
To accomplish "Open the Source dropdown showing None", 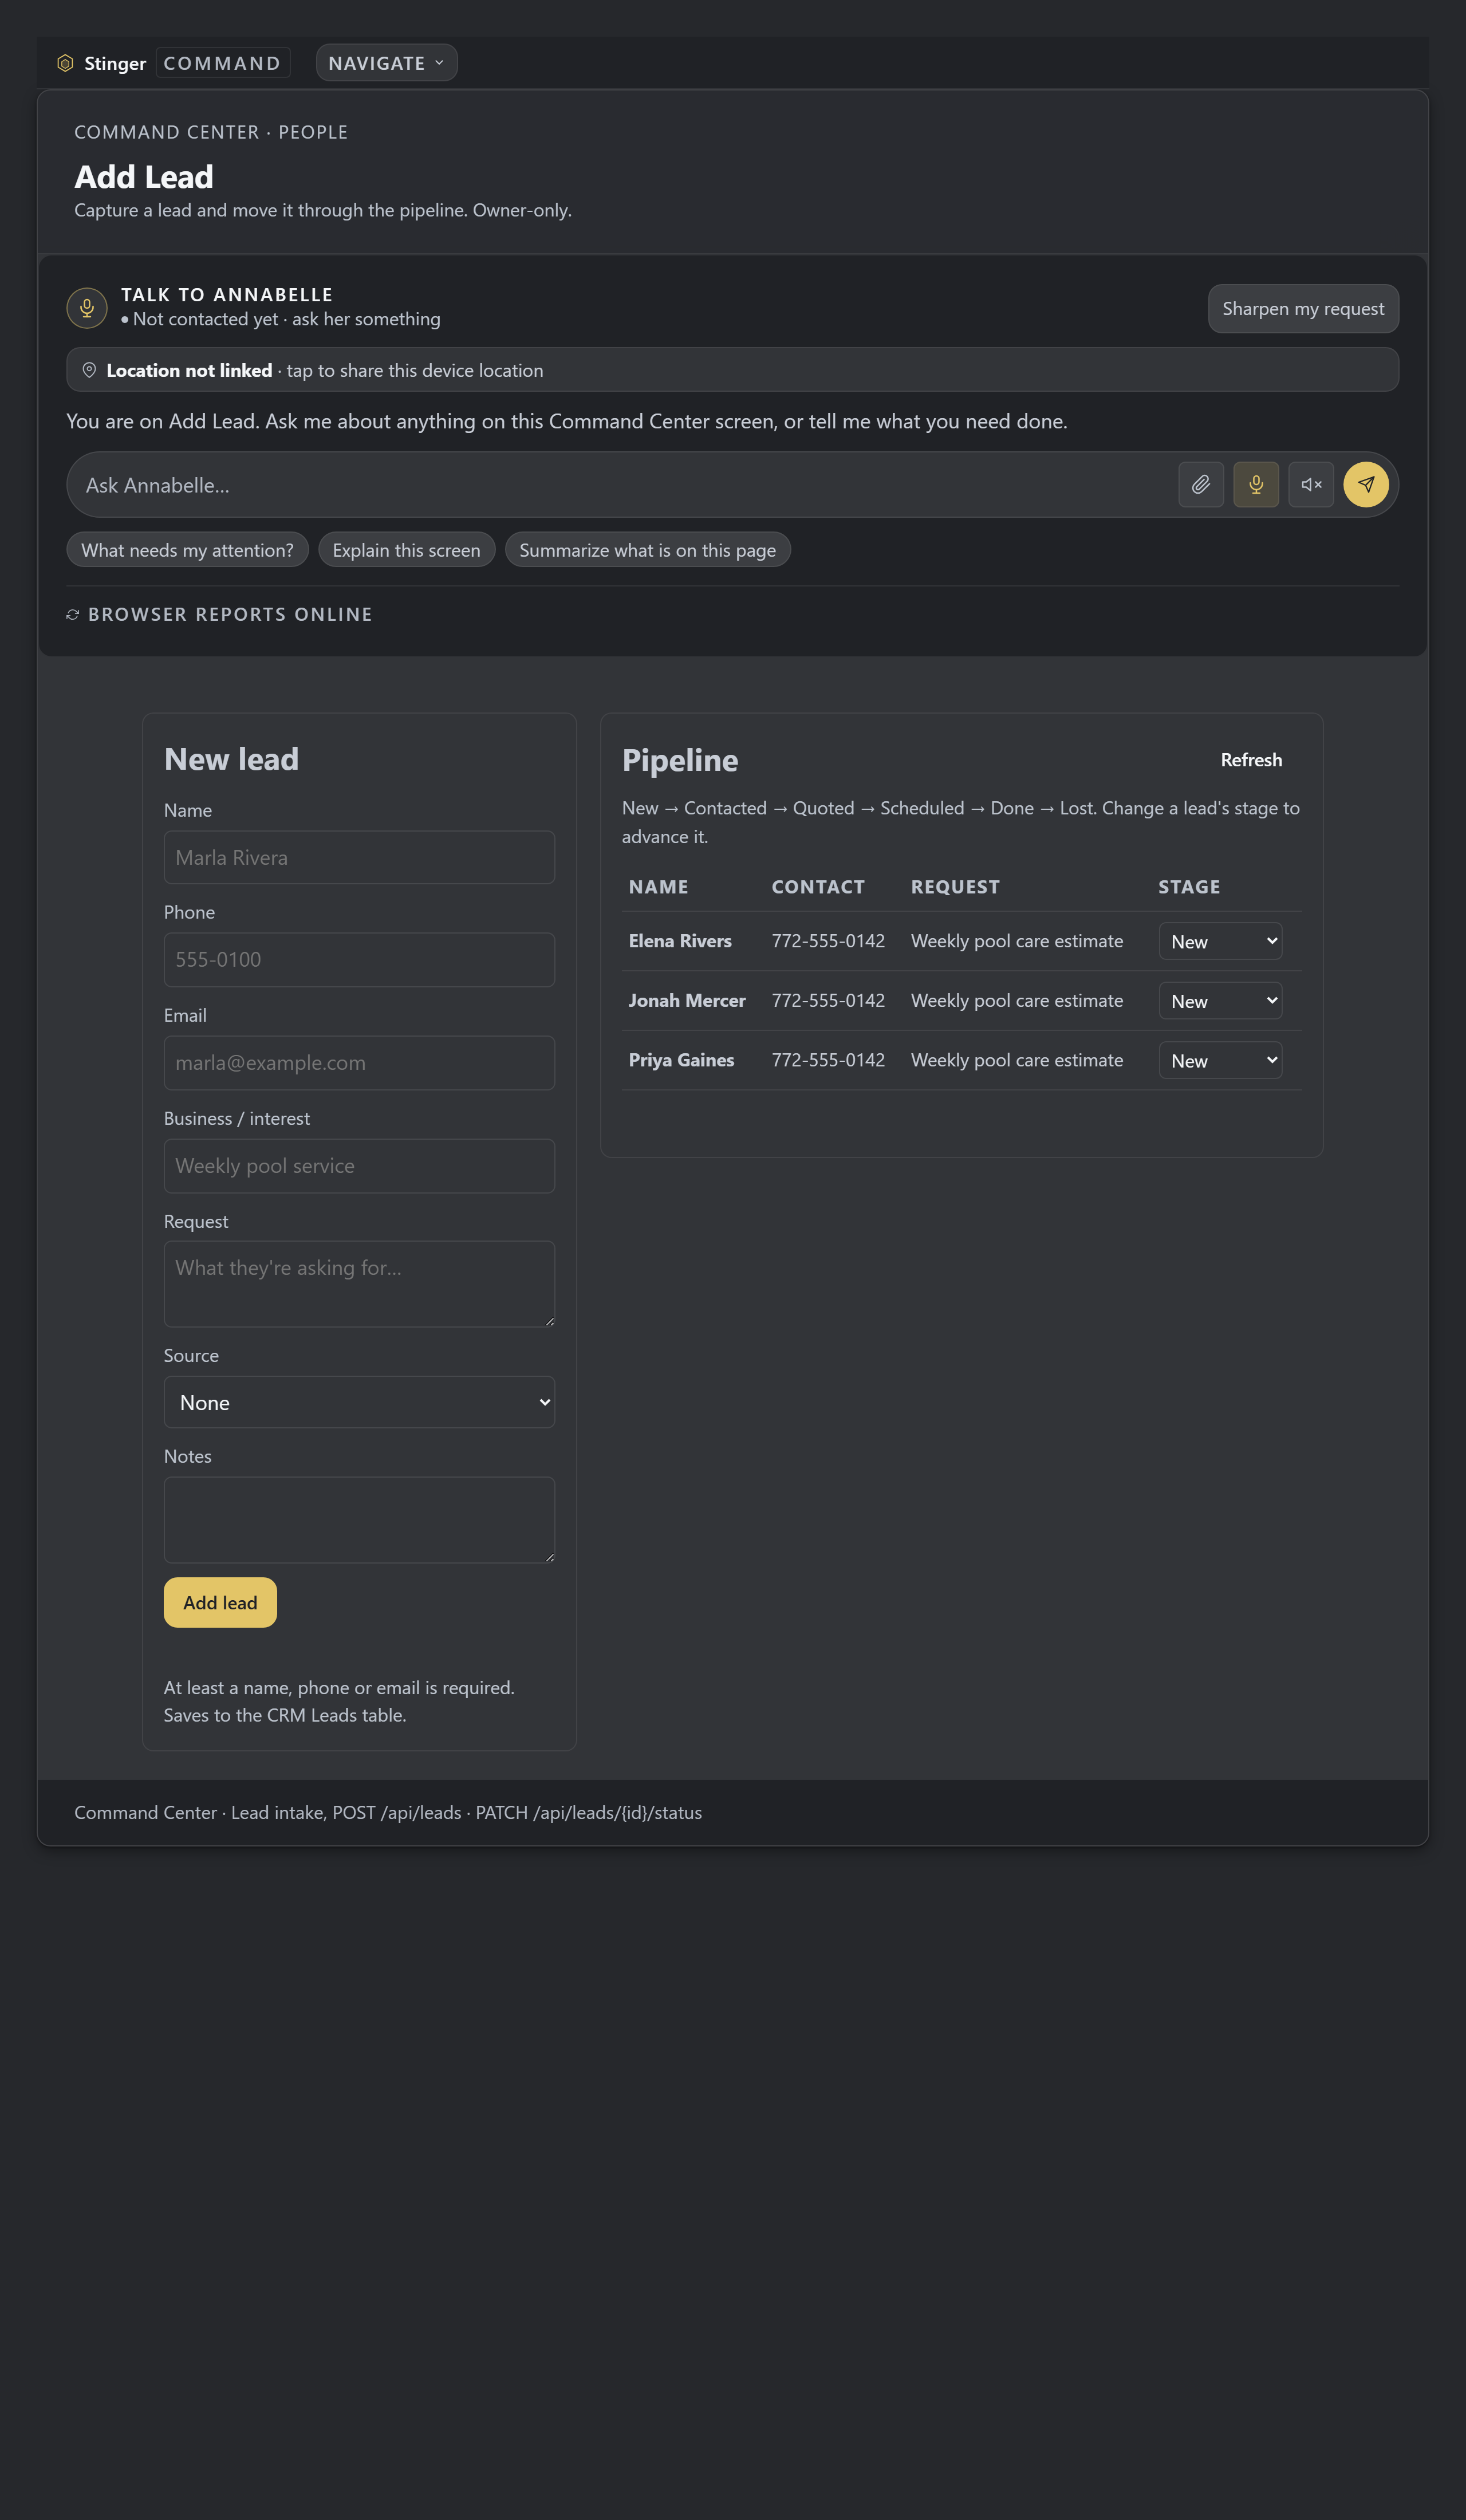I will pos(359,1402).
